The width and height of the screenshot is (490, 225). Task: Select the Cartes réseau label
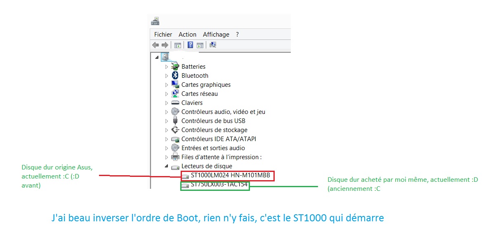[199, 93]
